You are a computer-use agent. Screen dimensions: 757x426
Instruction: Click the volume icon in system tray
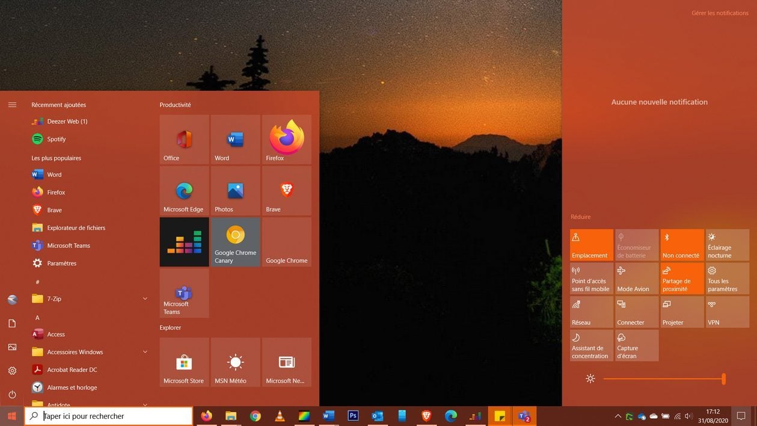[x=688, y=416]
